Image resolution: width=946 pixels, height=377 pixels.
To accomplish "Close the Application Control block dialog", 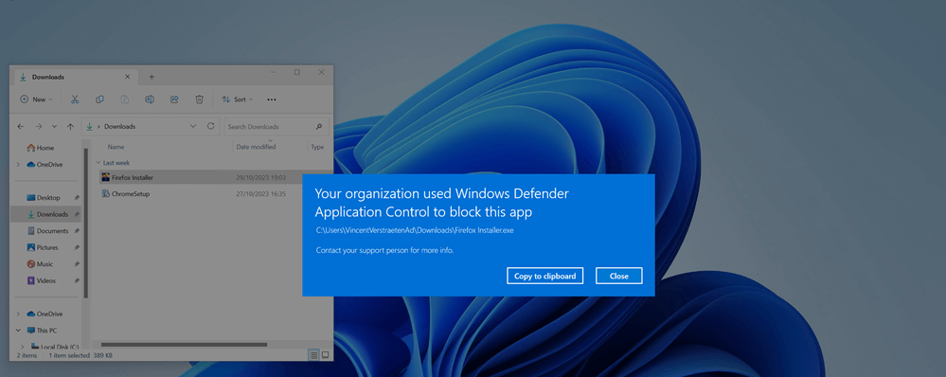I will pyautogui.click(x=619, y=276).
